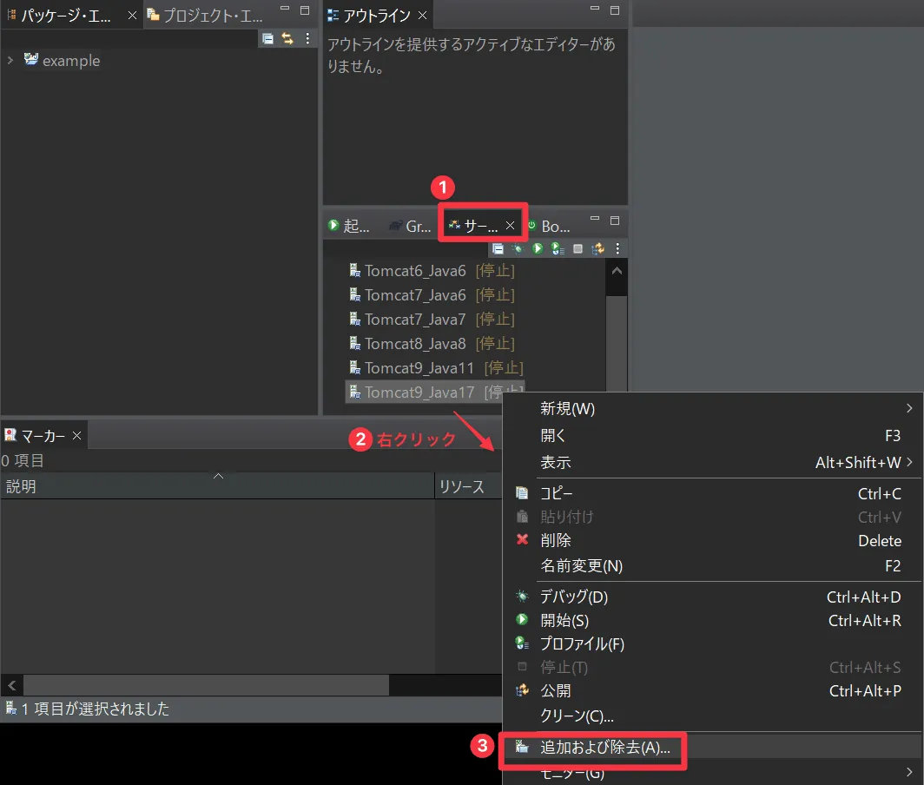
Task: Choose 名前変更(N) from the context menu
Action: [x=713, y=566]
